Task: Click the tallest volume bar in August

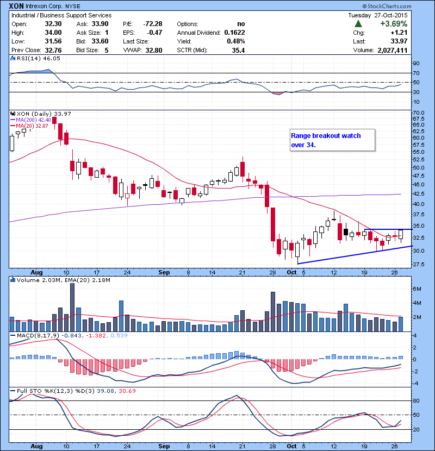Action: coord(72,307)
